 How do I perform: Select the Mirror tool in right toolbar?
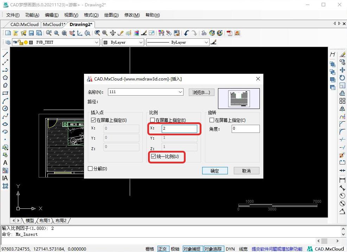[342, 109]
